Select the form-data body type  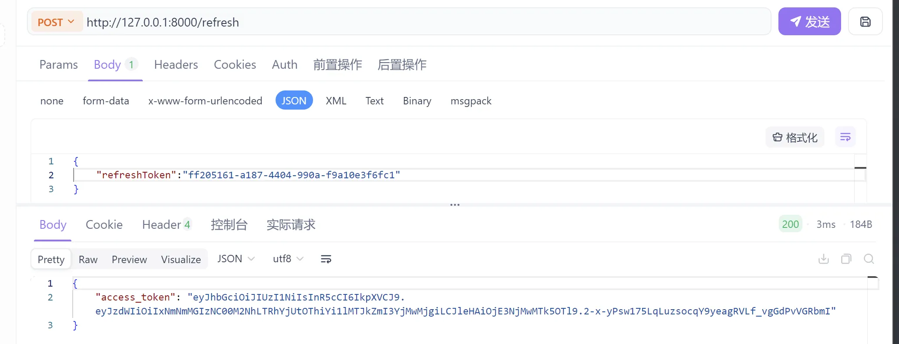click(x=106, y=101)
